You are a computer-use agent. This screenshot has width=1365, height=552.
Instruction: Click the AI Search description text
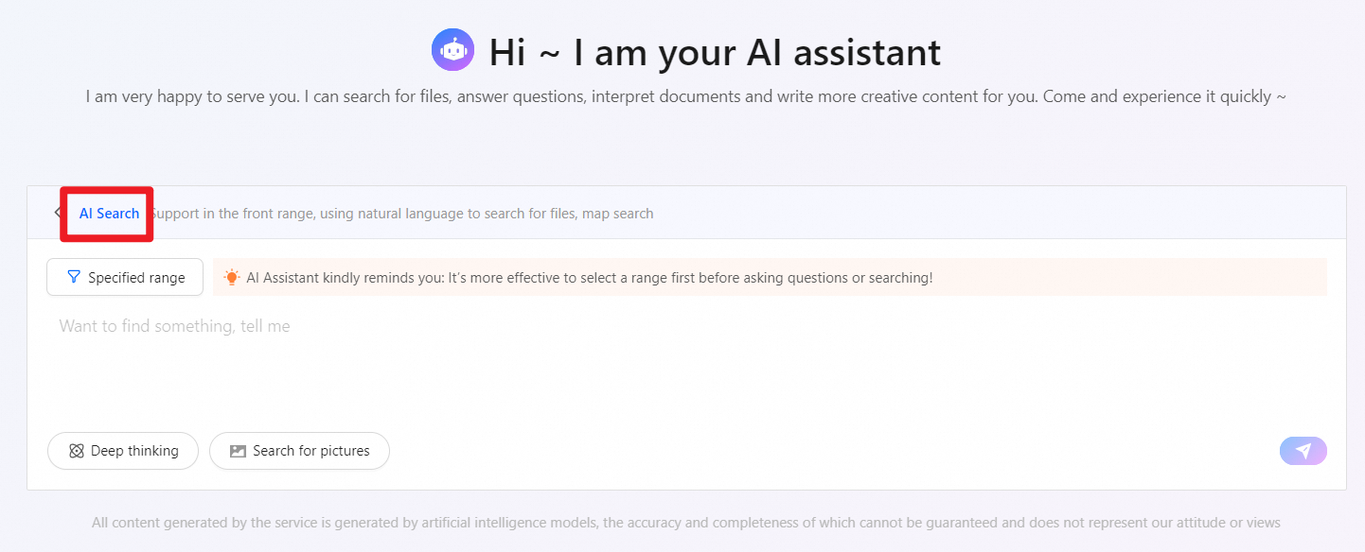(402, 214)
